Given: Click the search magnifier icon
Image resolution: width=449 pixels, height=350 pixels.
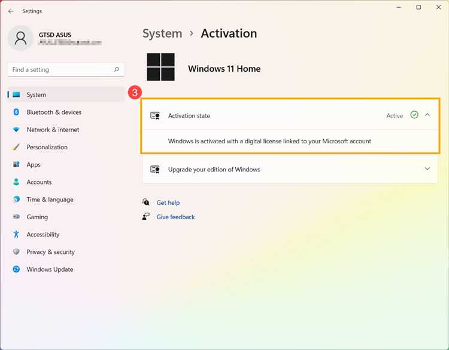Looking at the screenshot, I should 117,69.
